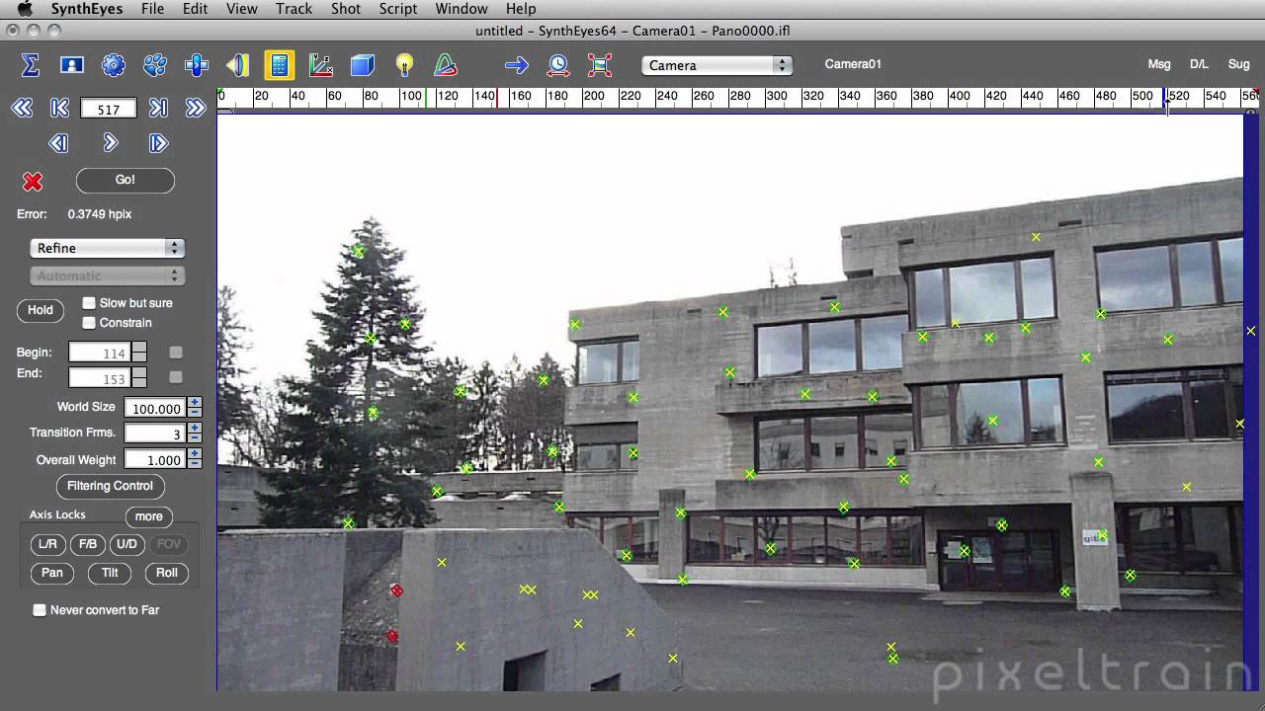This screenshot has width=1265, height=711.
Task: Click the Go! solve button
Action: (x=125, y=180)
